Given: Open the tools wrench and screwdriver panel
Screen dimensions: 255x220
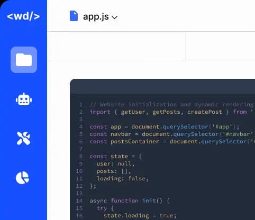Looking at the screenshot, I should (x=24, y=139).
